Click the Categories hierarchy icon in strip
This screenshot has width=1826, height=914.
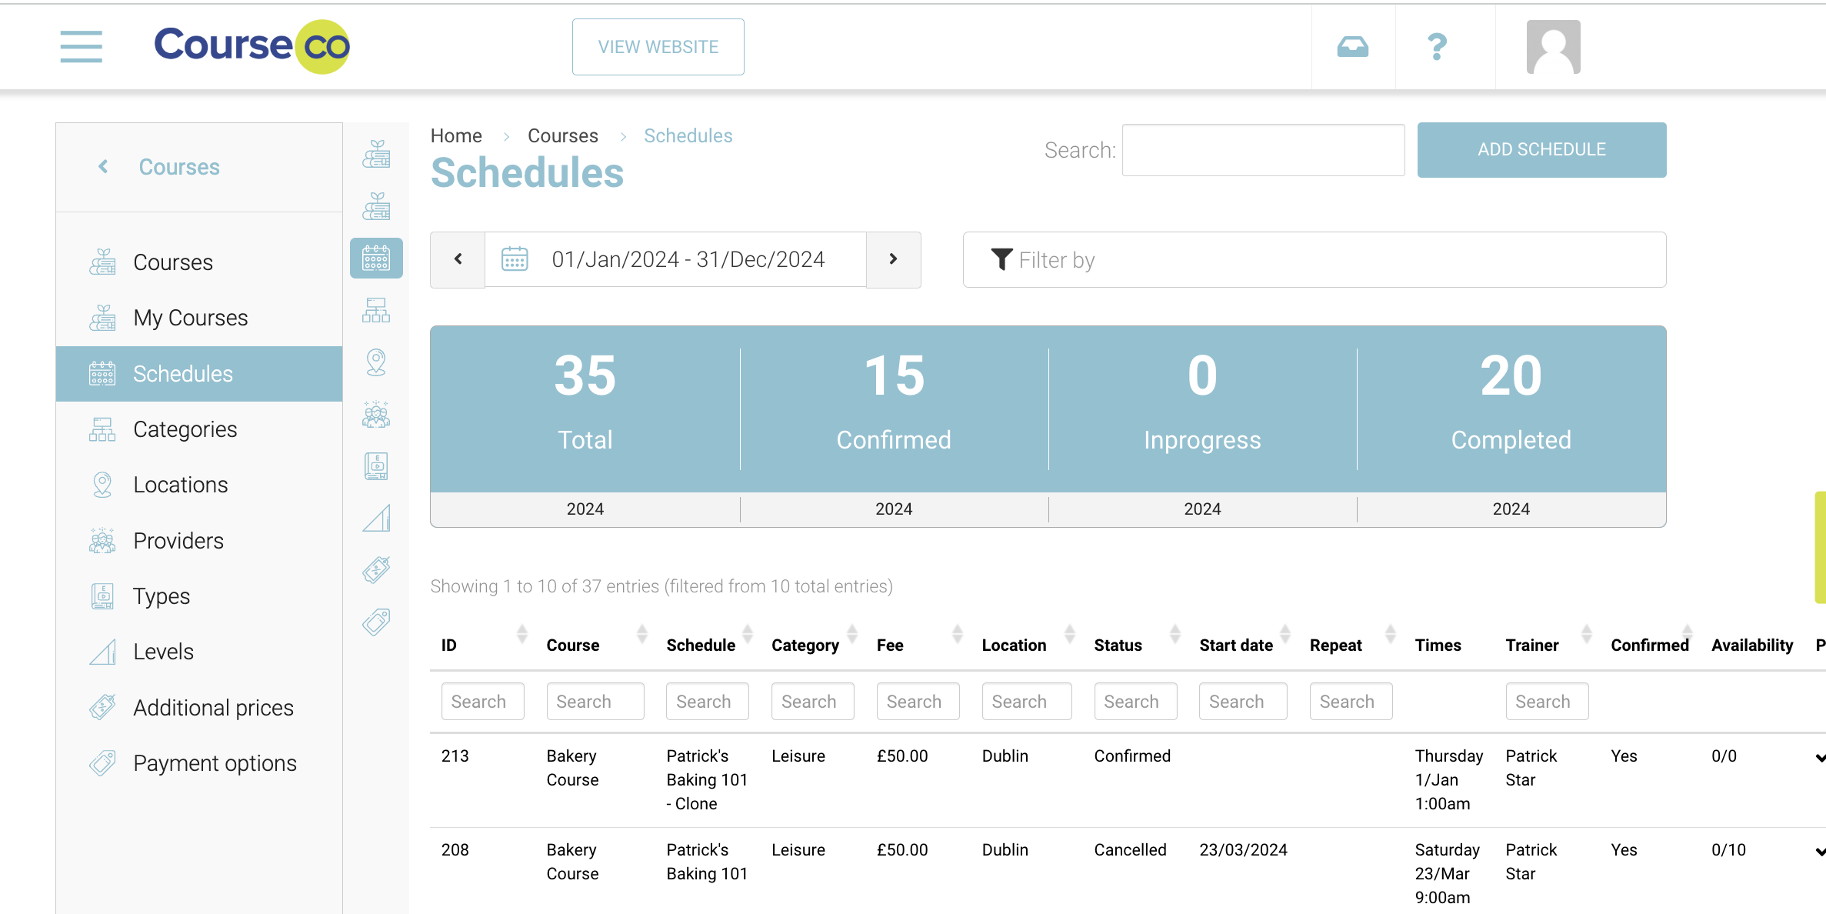[x=376, y=310]
